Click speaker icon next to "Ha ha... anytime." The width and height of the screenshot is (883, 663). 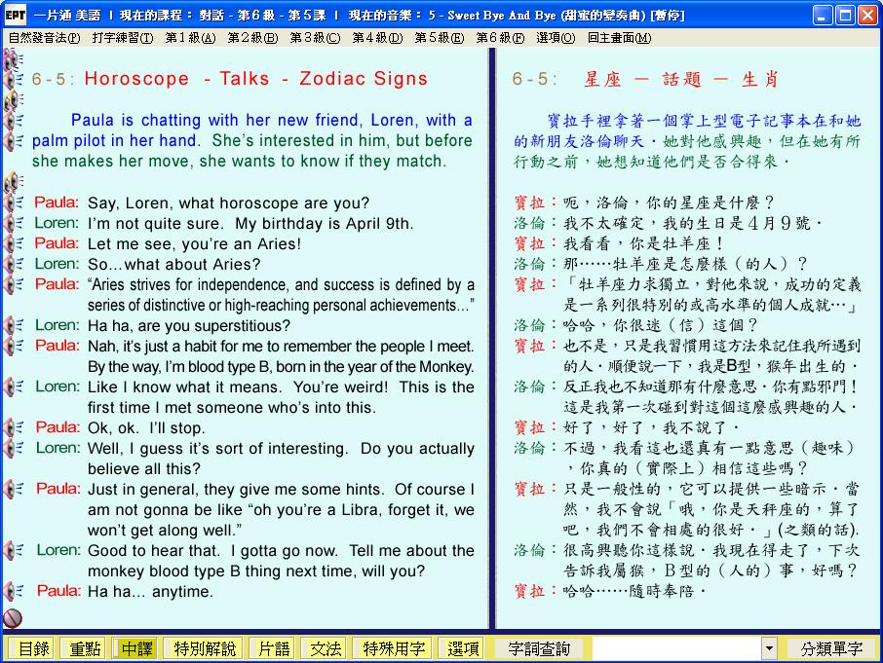pos(14,592)
